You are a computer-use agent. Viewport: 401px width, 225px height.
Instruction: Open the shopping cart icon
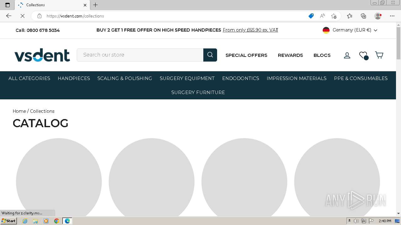point(379,55)
